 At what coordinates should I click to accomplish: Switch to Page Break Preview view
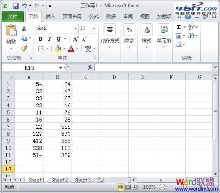135,187
